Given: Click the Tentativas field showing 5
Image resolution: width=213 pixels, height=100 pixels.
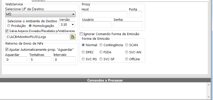Looking at the screenshot, I should click(x=40, y=60).
